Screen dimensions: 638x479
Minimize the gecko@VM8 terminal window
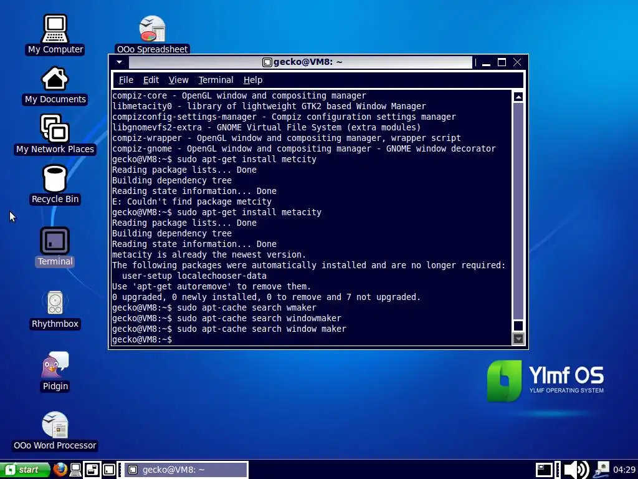[x=486, y=62]
